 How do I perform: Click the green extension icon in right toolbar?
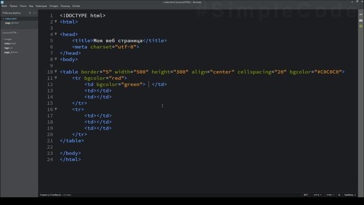coord(361,26)
